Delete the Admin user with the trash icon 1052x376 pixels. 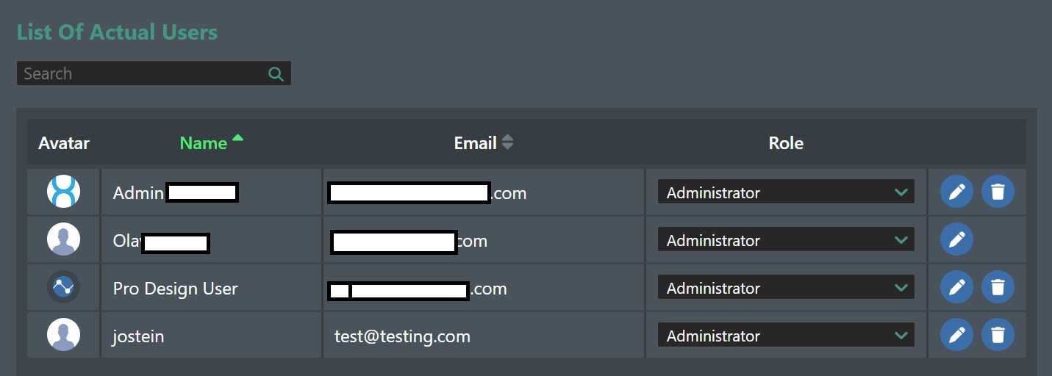click(x=998, y=192)
